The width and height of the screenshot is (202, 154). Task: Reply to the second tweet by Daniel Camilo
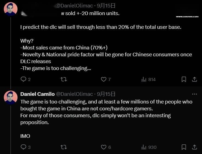tap(24, 147)
